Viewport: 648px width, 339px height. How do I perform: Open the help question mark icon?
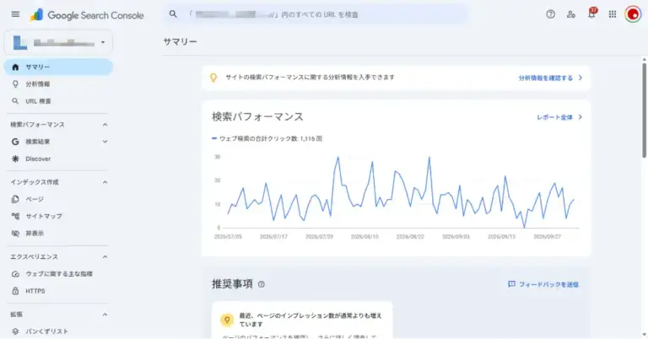pos(550,14)
